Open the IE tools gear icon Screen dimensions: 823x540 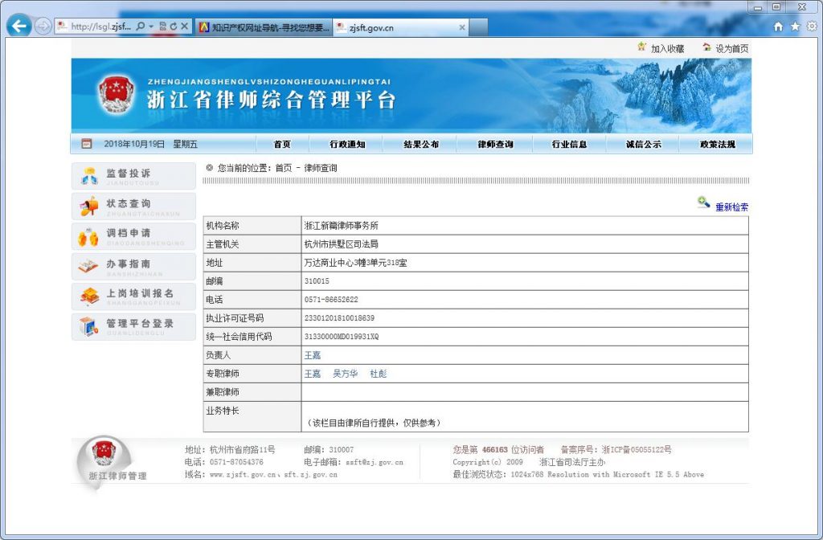tap(811, 27)
